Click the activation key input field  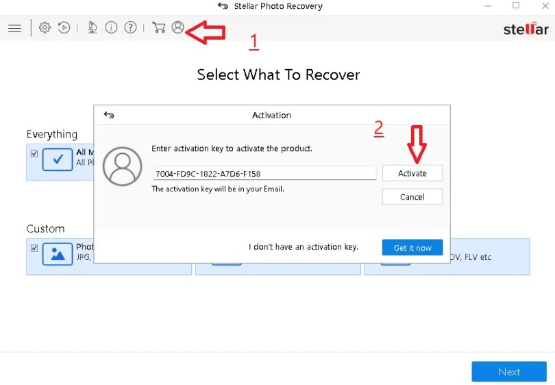264,174
